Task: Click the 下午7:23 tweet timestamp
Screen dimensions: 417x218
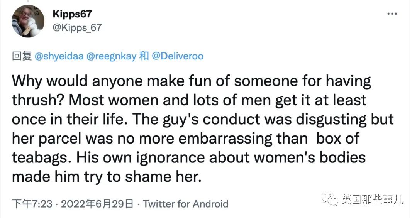Action: [32, 204]
